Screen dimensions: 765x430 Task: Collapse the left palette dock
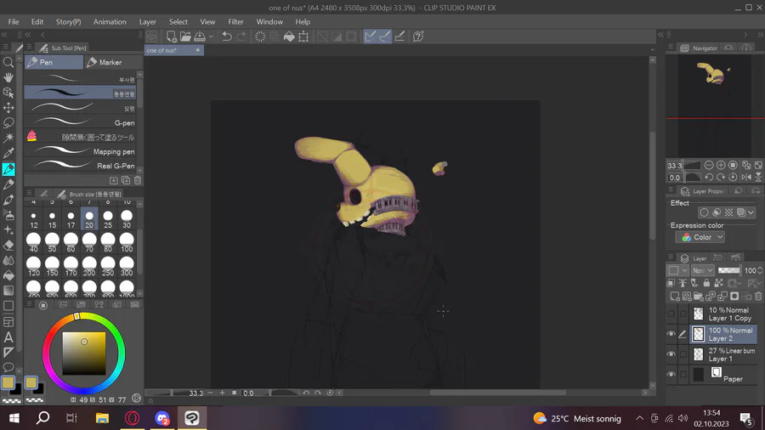coord(4,35)
